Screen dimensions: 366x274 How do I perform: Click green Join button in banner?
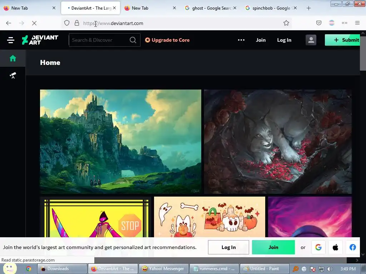273,247
